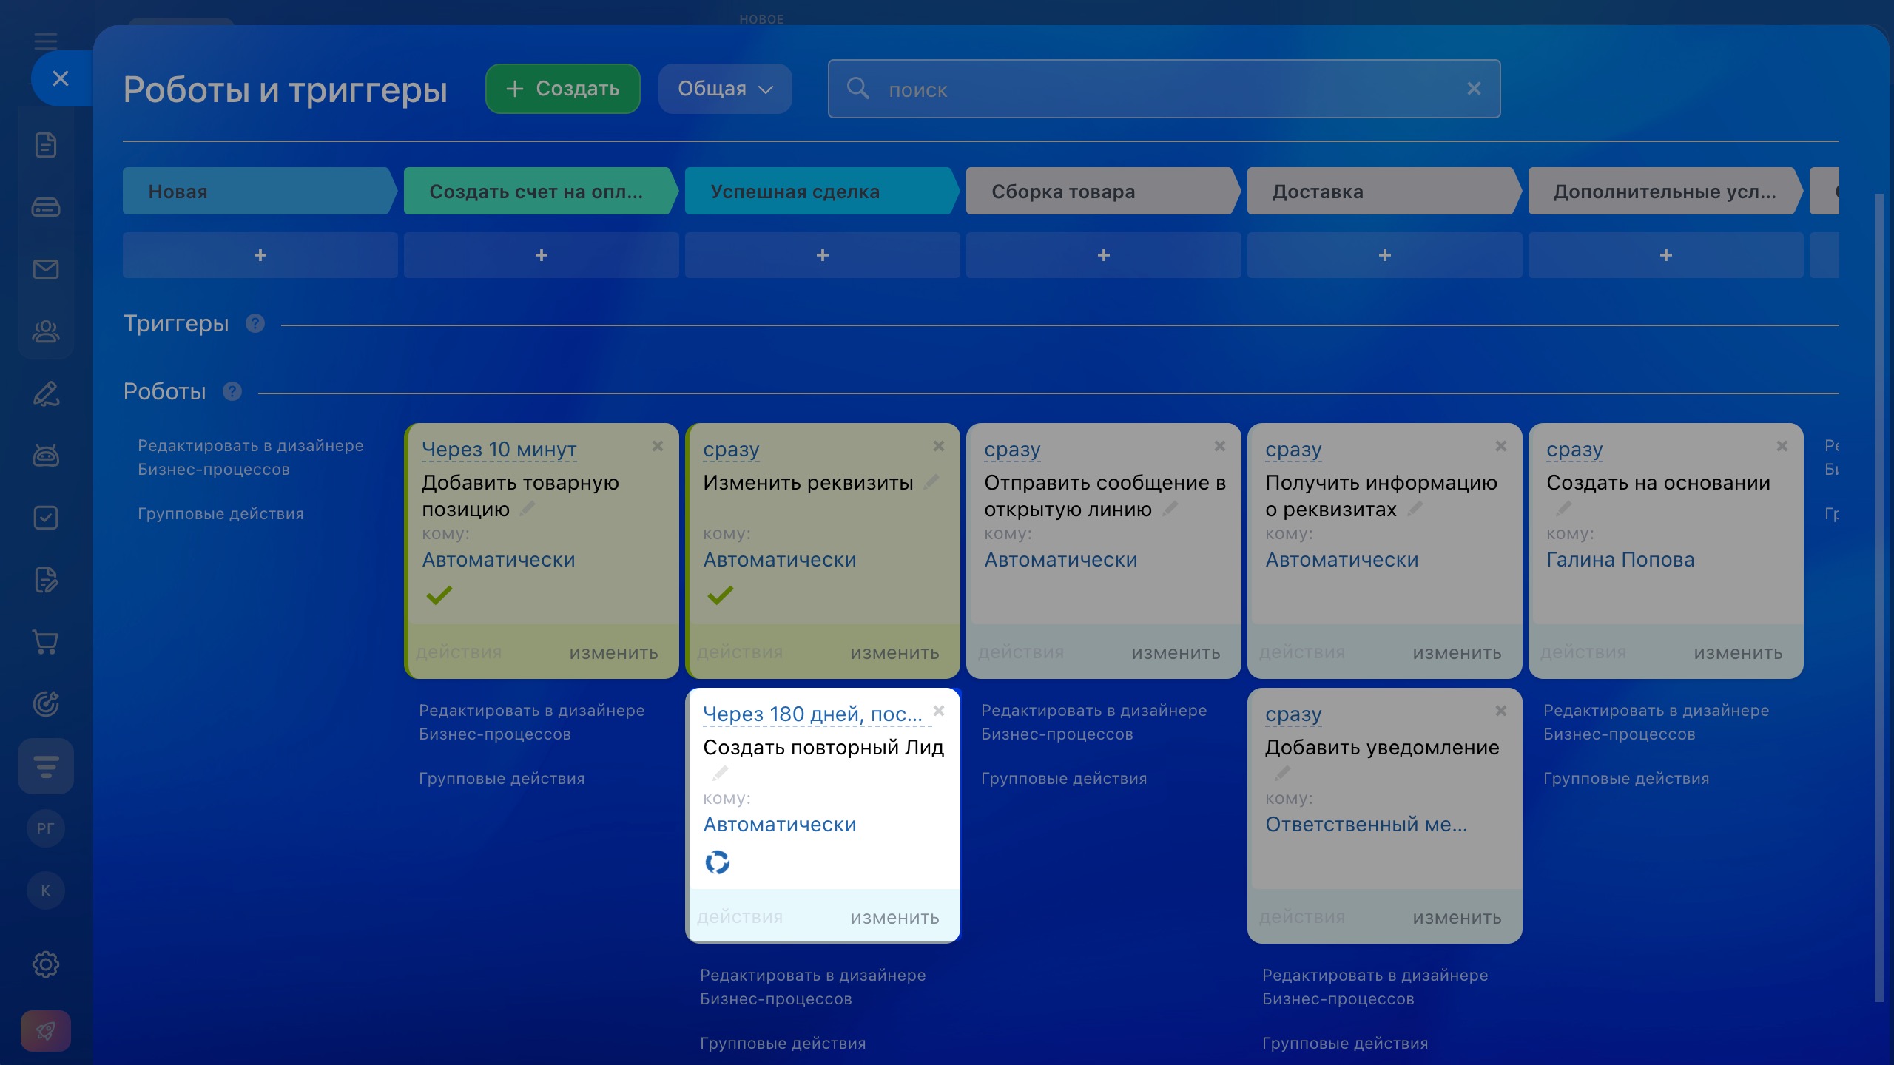Open the mail envelope icon in the sidebar
The width and height of the screenshot is (1894, 1065).
pos(46,269)
